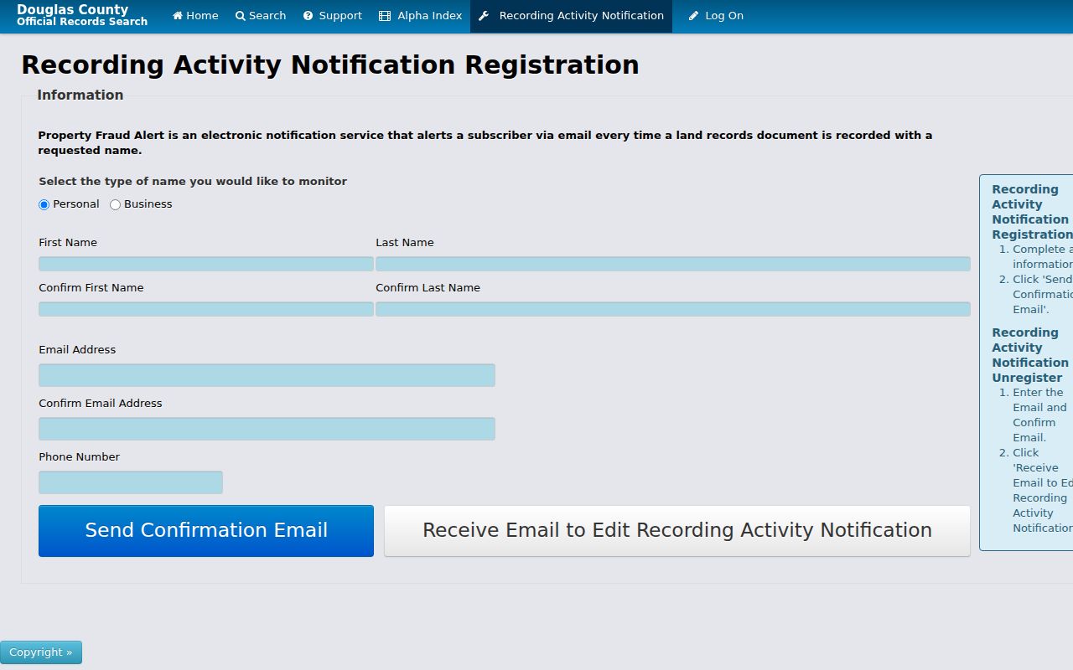Select the Business radio button
Image resolution: width=1073 pixels, height=670 pixels.
point(116,204)
